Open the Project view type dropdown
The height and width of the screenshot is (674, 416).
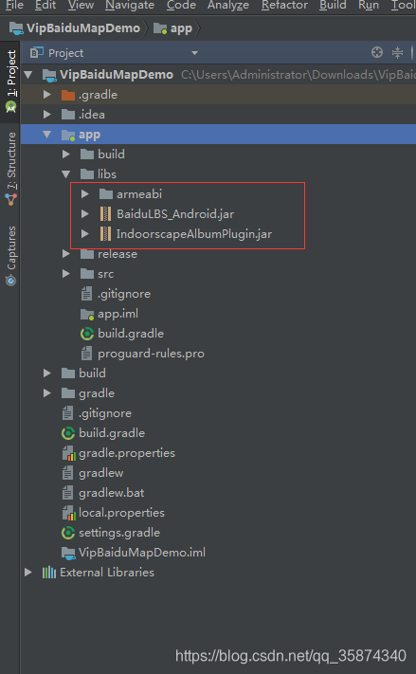(194, 53)
